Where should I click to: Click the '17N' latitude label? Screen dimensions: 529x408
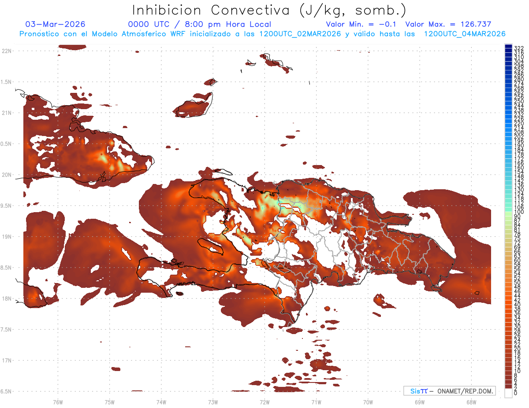click(x=7, y=360)
